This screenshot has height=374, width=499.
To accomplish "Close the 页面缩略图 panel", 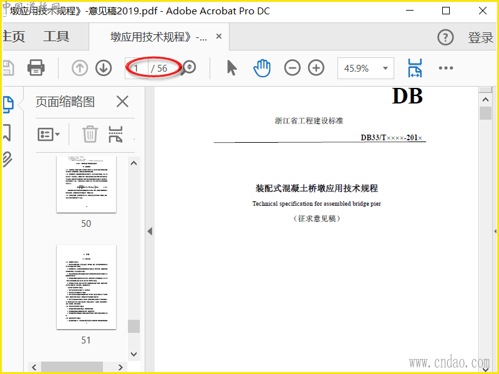I will [x=122, y=102].
